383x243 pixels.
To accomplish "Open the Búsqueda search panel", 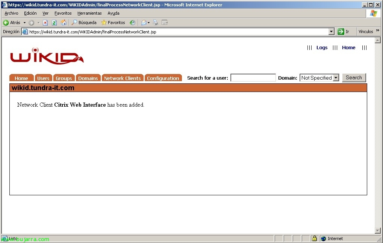I will coord(84,23).
